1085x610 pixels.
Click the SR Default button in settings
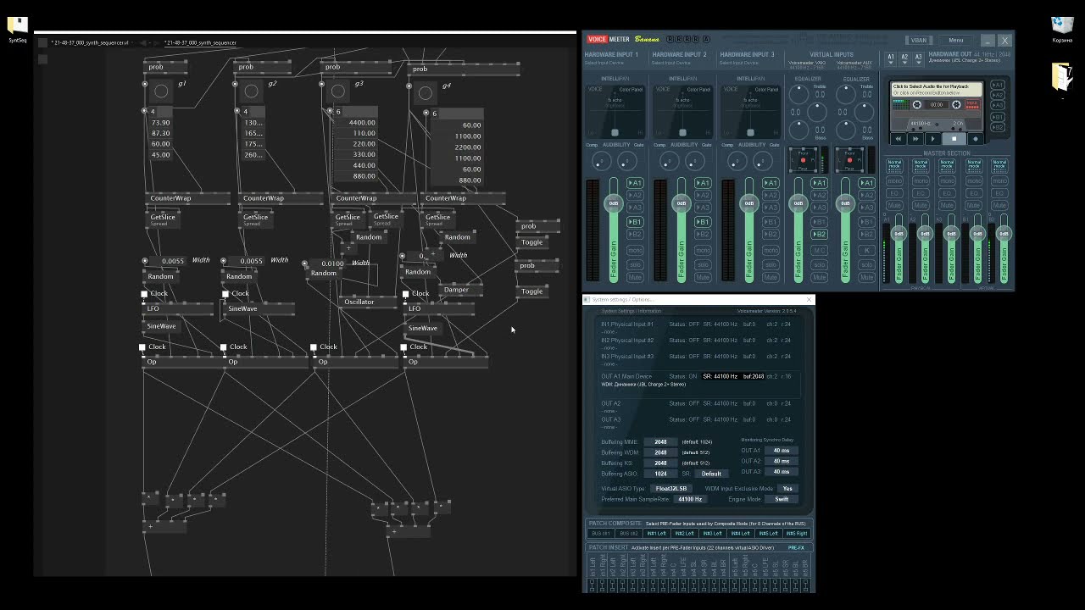pyautogui.click(x=711, y=474)
